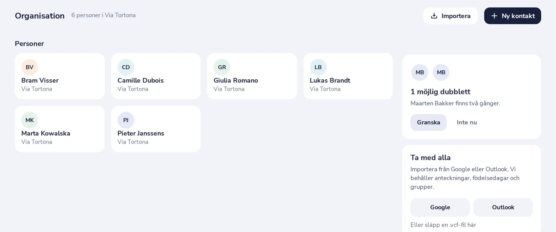Click the plus icon in Ny kontakt
The image size is (556, 232).
tap(494, 16)
